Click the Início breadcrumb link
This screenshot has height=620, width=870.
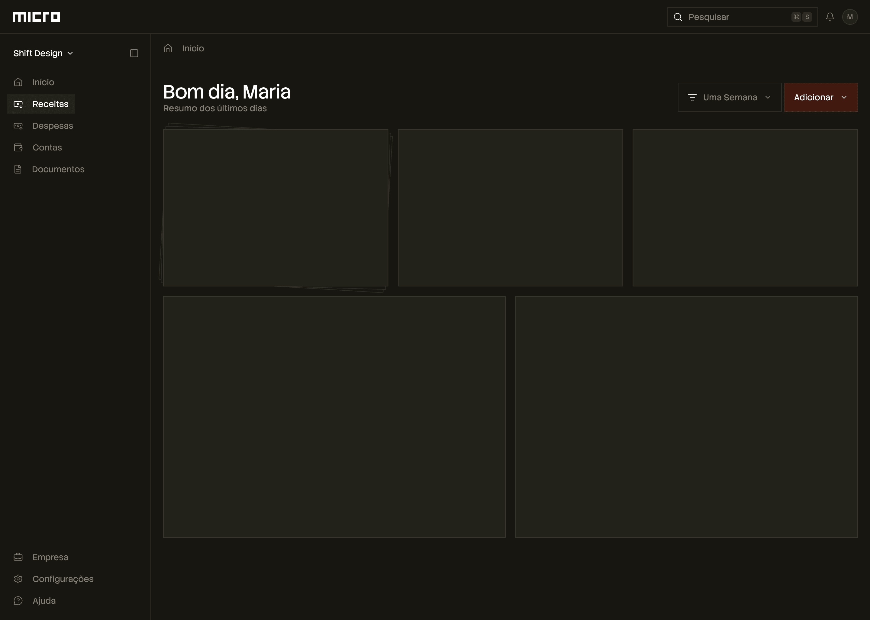tap(193, 48)
